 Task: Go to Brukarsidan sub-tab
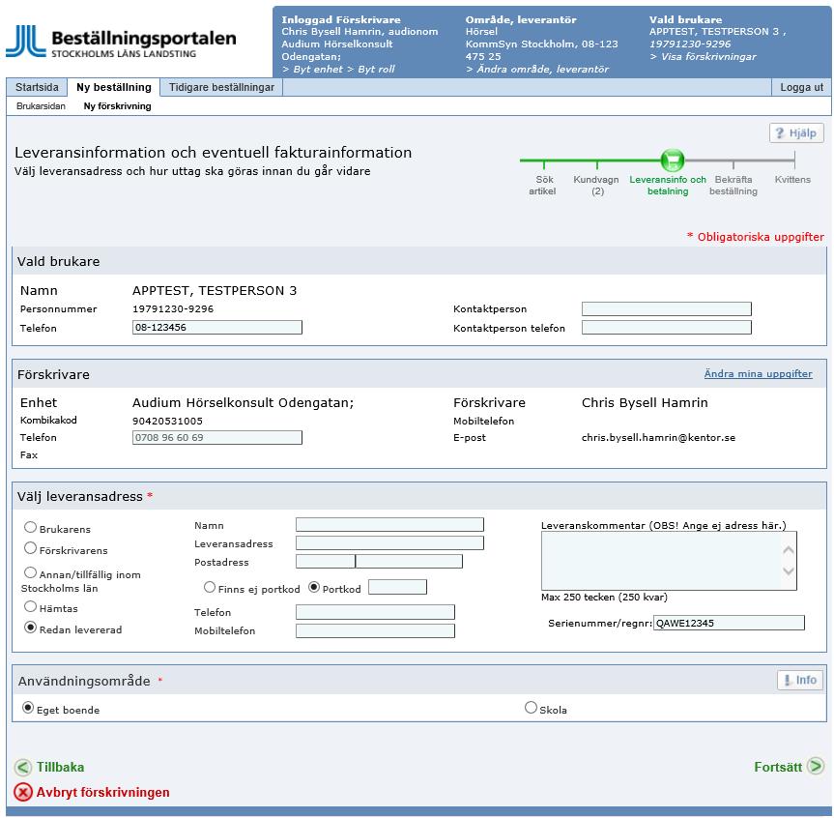pyautogui.click(x=41, y=106)
